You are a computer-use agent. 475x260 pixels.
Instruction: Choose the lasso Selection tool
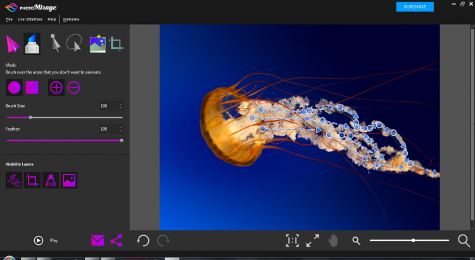75,43
